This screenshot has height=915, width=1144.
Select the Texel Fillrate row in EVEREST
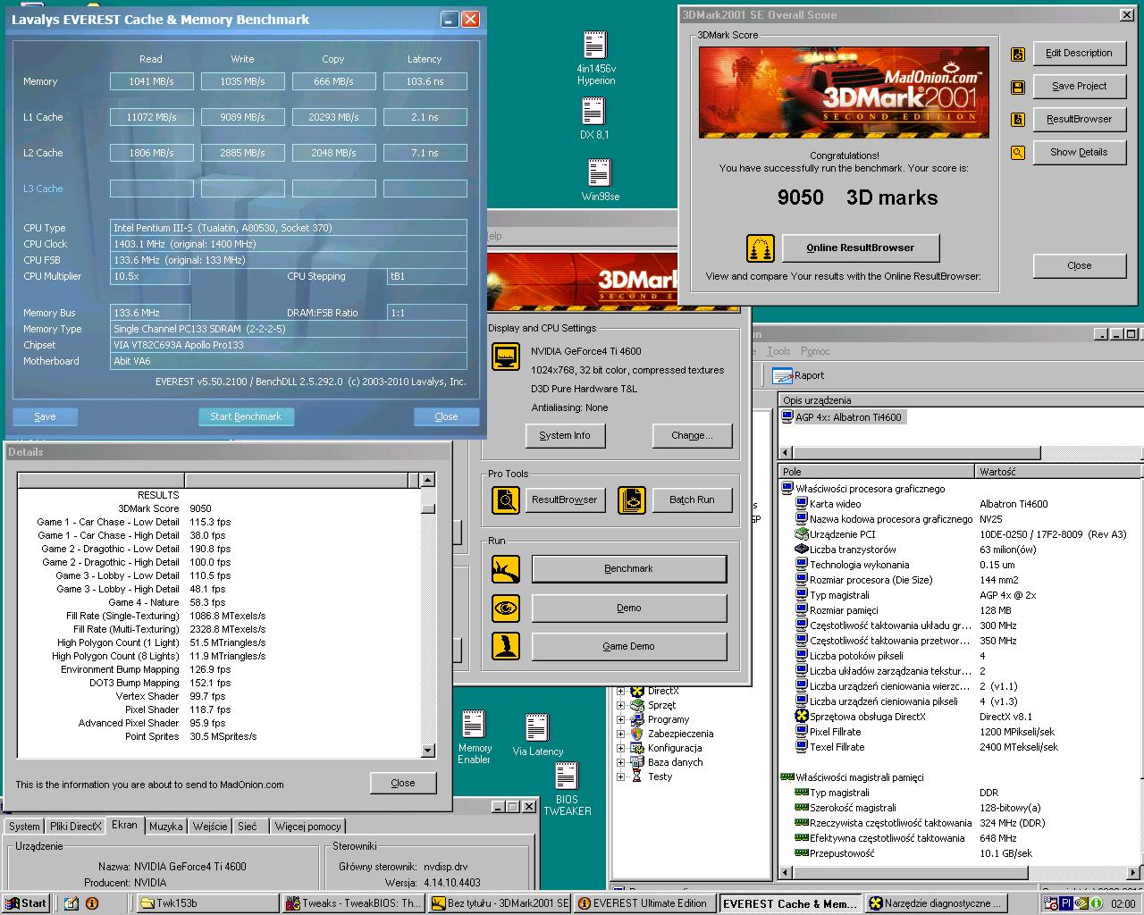pos(960,748)
